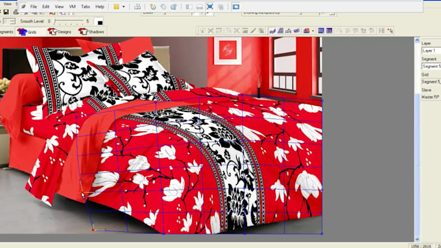Click the fourth blue grid tool icon
Viewport: 441px width, 248px height.
(x=296, y=30)
